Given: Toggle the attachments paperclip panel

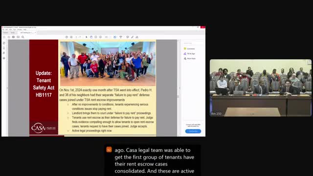Looking at the screenshot, I should click(x=4, y=53).
